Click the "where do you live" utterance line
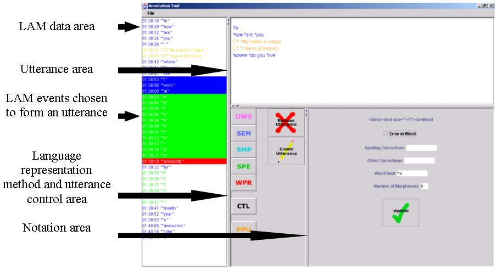497x270 pixels. 254,55
